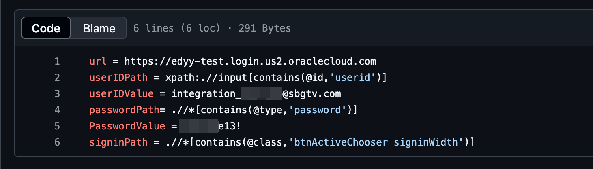Click the @sbgtv.com email text
593x169 pixels.
(x=312, y=94)
